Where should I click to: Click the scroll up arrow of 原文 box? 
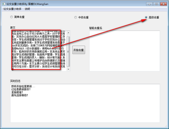[68, 32]
